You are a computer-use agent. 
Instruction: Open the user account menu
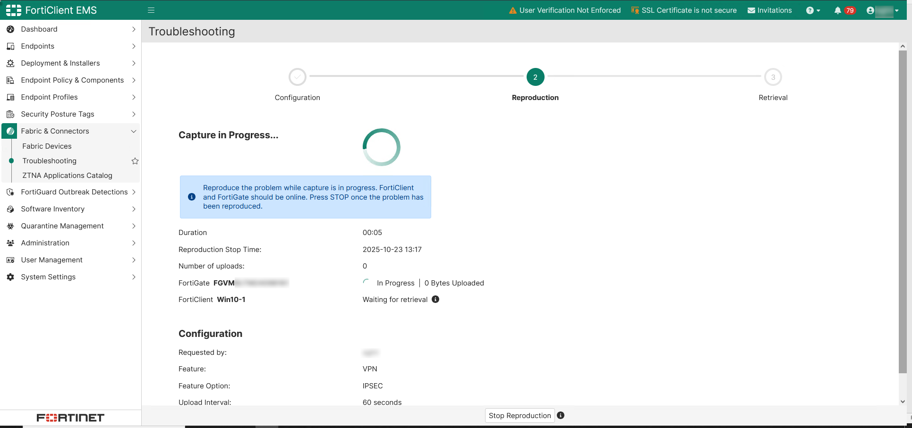(x=883, y=10)
